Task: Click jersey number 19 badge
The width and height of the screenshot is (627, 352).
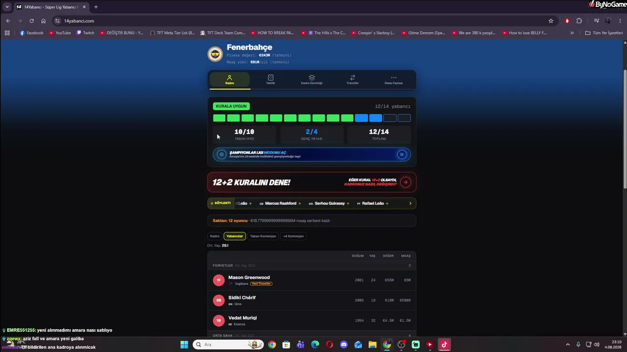Action: (218, 320)
